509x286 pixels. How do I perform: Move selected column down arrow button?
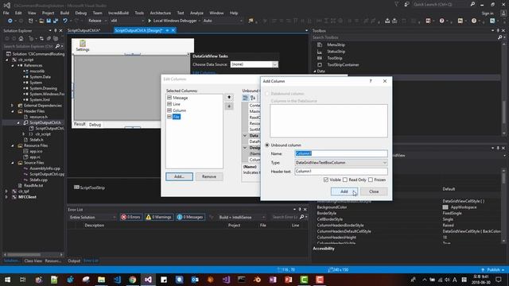(229, 106)
